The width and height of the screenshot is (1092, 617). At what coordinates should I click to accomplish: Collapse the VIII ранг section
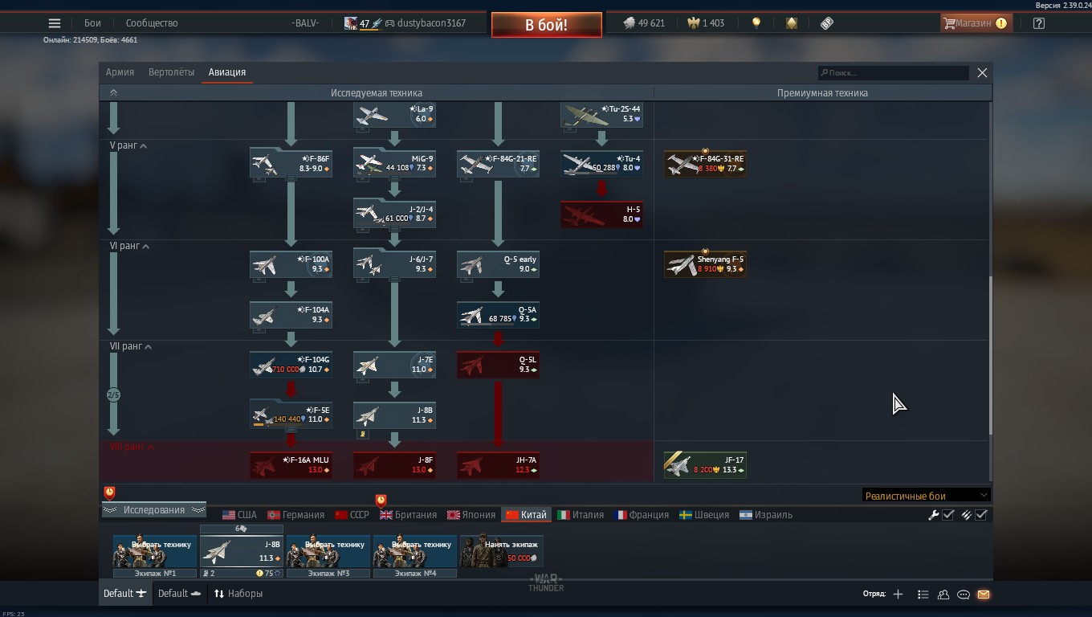tap(132, 447)
